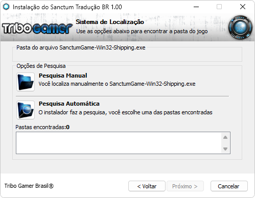Image resolution: width=255 pixels, height=198 pixels.
Task: Click the installer icon in title bar
Action: 6,7
